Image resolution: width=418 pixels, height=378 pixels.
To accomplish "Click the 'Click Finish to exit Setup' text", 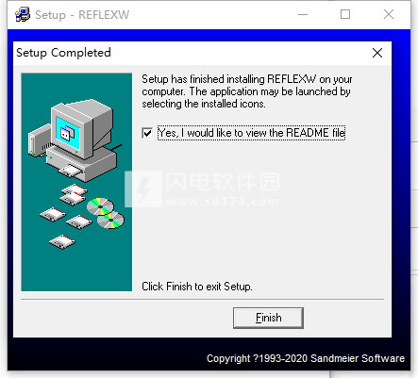I will point(197,287).
